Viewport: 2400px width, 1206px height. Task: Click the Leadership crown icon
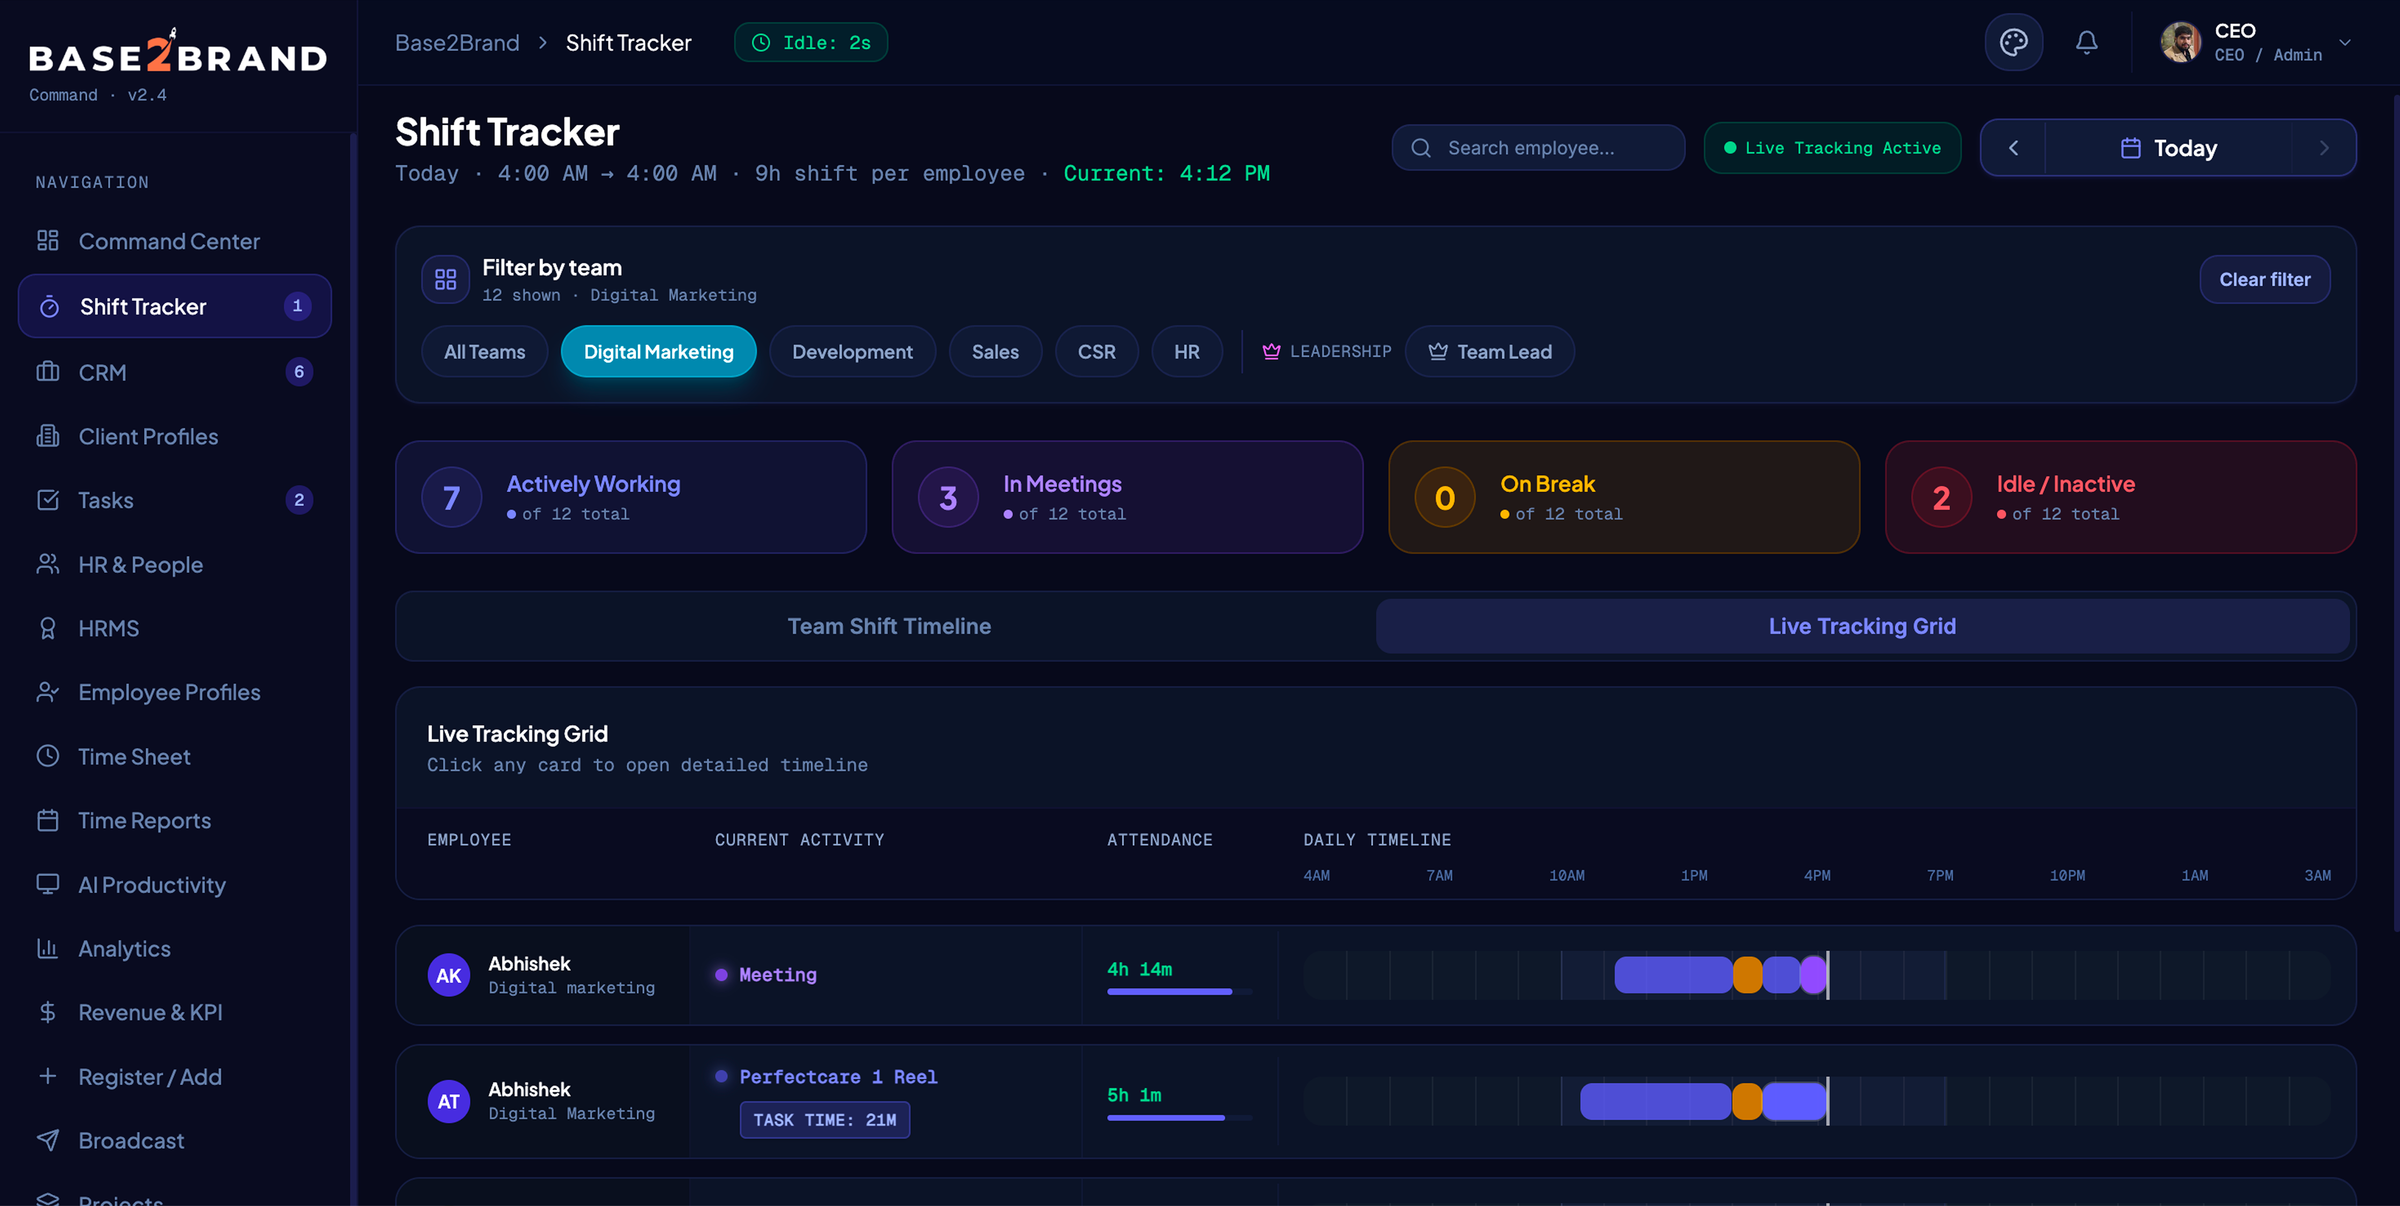(1271, 351)
